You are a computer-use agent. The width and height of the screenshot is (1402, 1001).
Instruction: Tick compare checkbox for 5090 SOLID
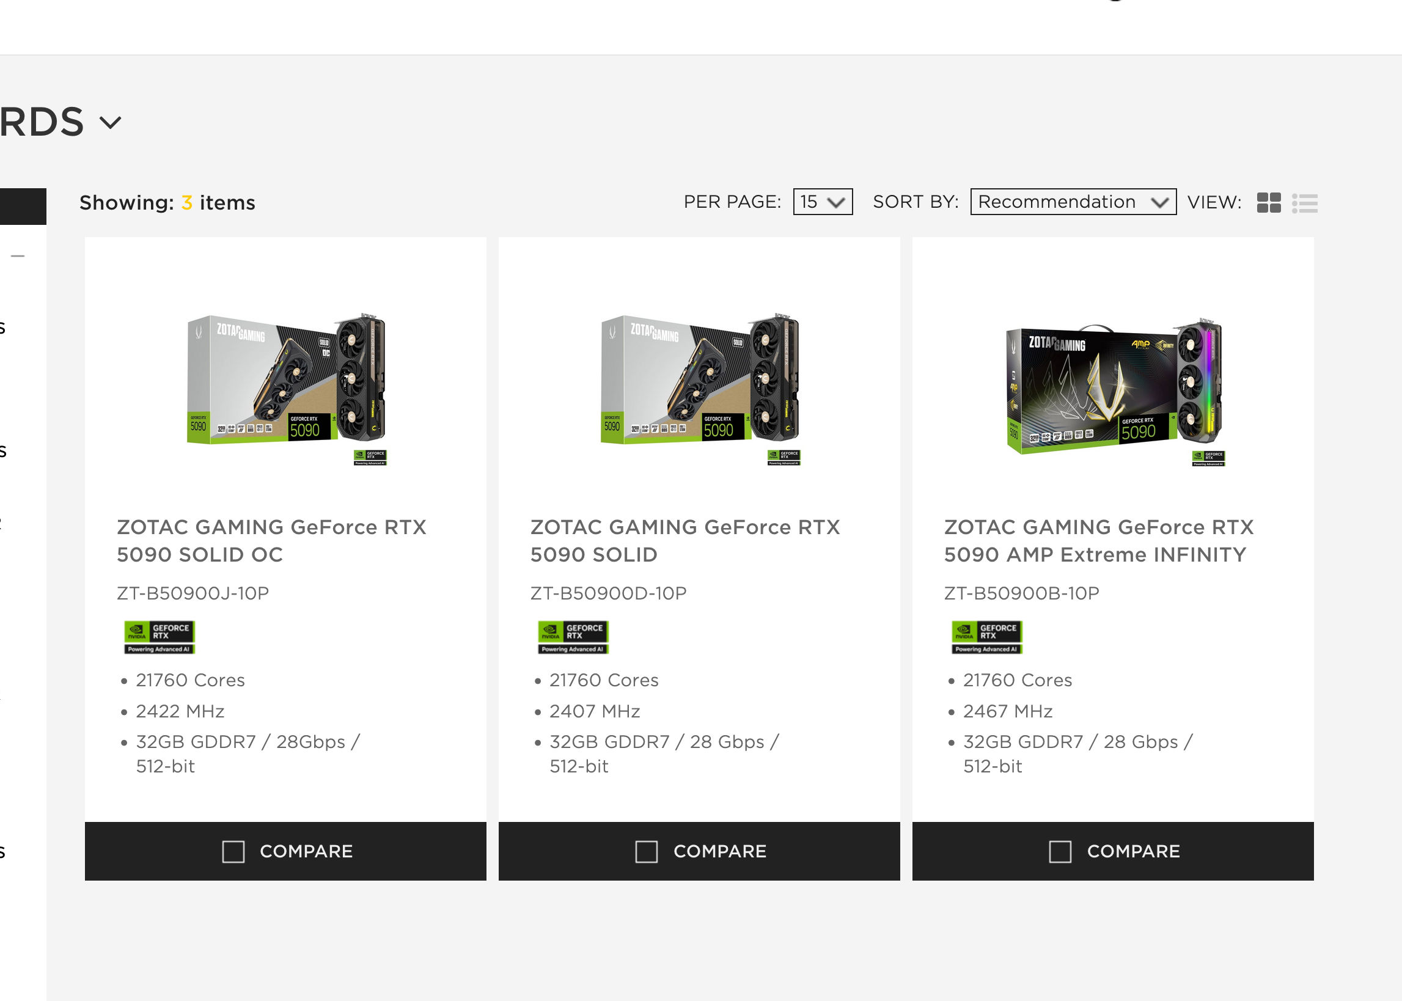(x=647, y=851)
